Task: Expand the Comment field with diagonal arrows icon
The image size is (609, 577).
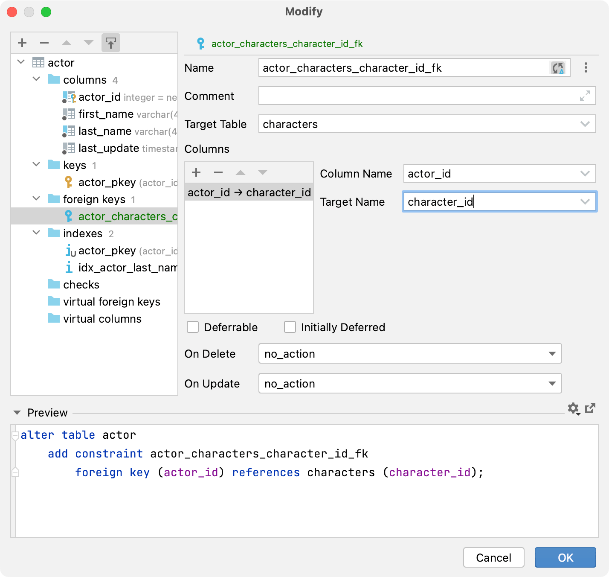Action: pyautogui.click(x=585, y=96)
